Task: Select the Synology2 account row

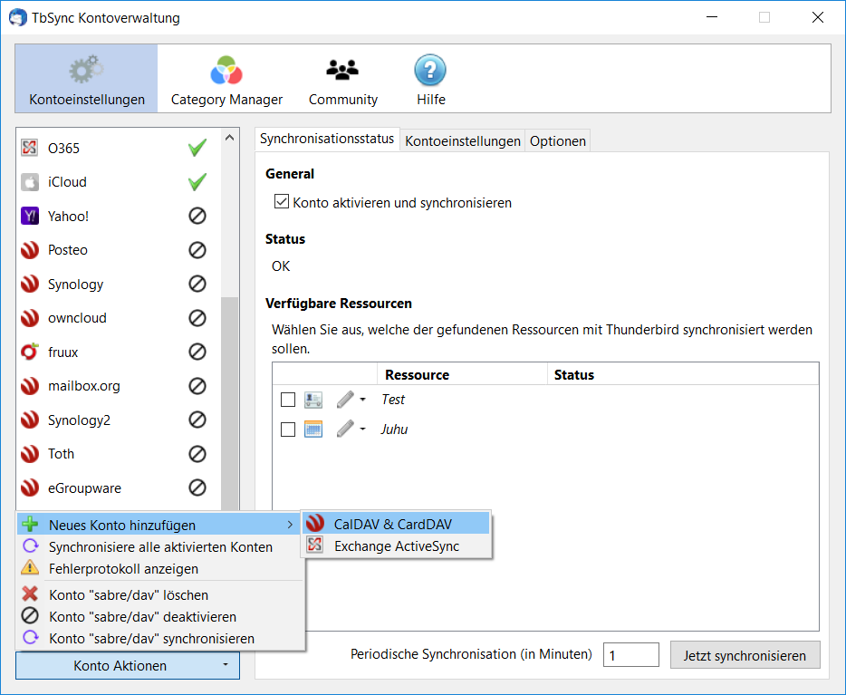Action: (x=118, y=420)
